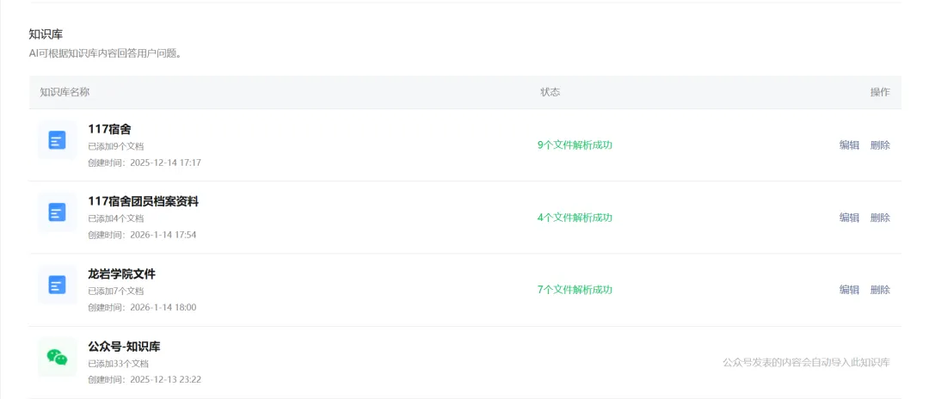Click the 7个文件解析成功 status text

pyautogui.click(x=575, y=290)
